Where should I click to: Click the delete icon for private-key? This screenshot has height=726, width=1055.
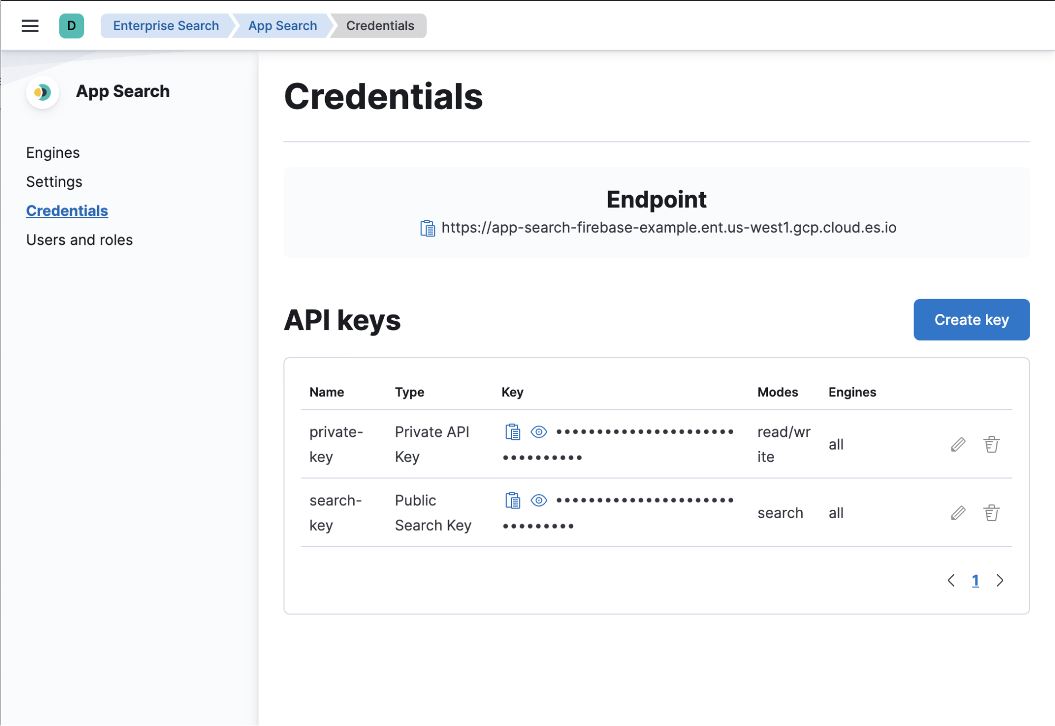(x=992, y=445)
